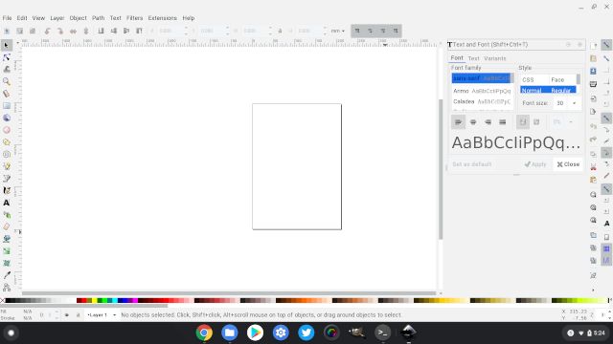Click the Cut scissors icon
Viewport: 613px width, 344px height.
pyautogui.click(x=593, y=167)
